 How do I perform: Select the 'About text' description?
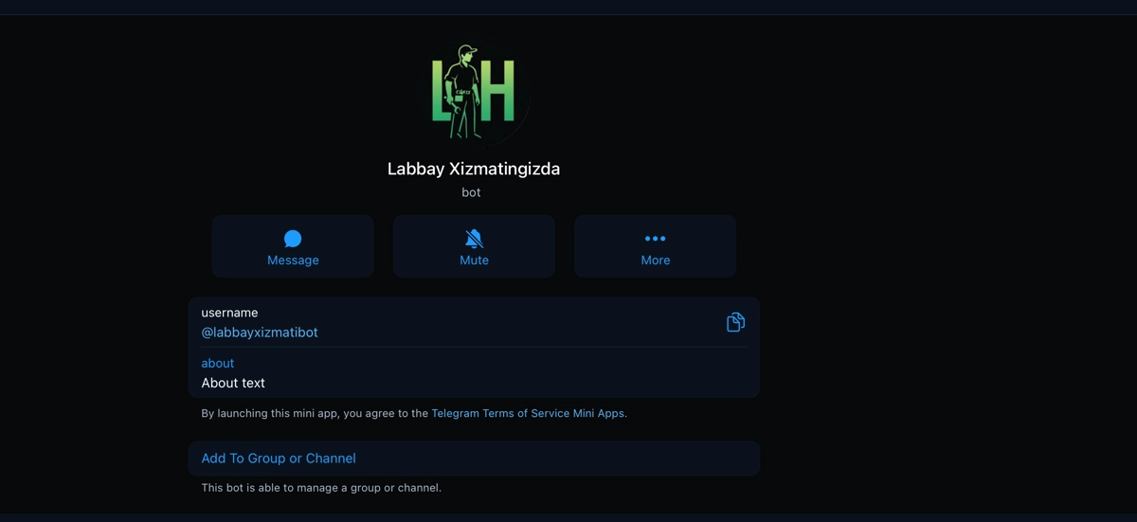pos(233,383)
